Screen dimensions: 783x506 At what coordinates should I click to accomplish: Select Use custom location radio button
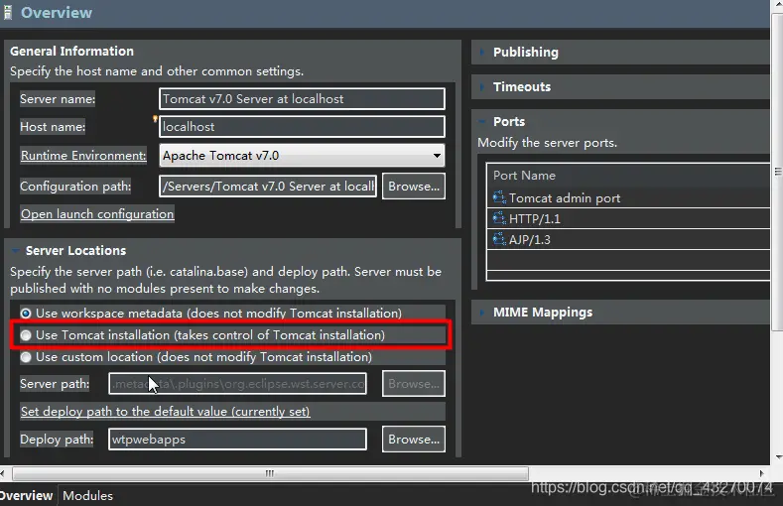26,357
